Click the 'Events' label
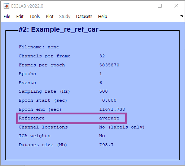 tap(27, 83)
